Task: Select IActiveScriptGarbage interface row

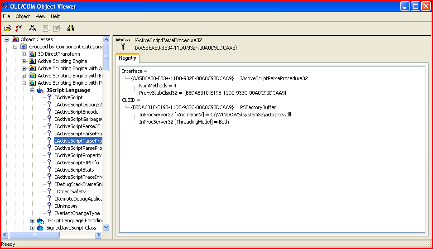Action: click(78, 119)
